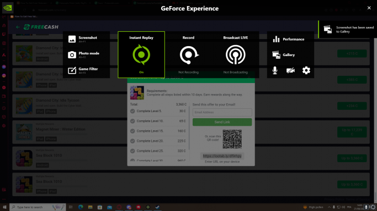Click the lootab.ly offer URL
This screenshot has height=211, width=377.
[222, 156]
